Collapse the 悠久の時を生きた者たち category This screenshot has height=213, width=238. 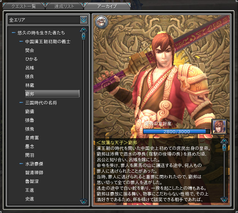coord(14,33)
